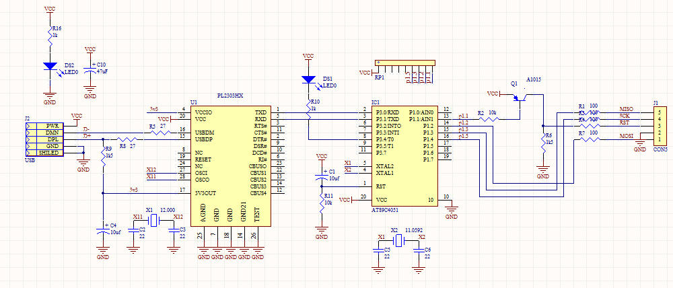Click the R9 1k5 resistor
673x288 pixels.
[x=103, y=157]
